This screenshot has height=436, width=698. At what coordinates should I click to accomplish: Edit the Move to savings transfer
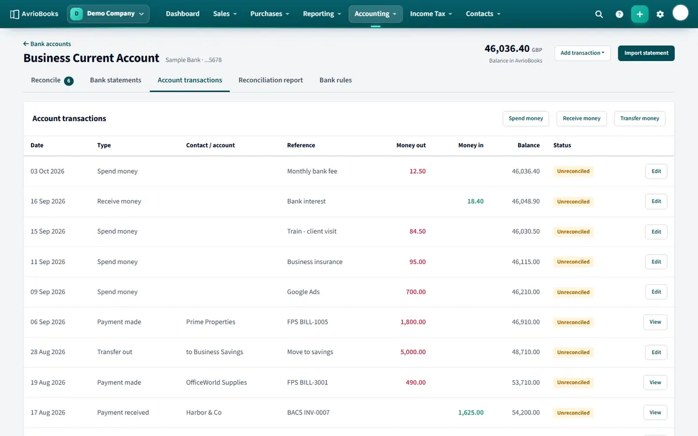pos(656,352)
